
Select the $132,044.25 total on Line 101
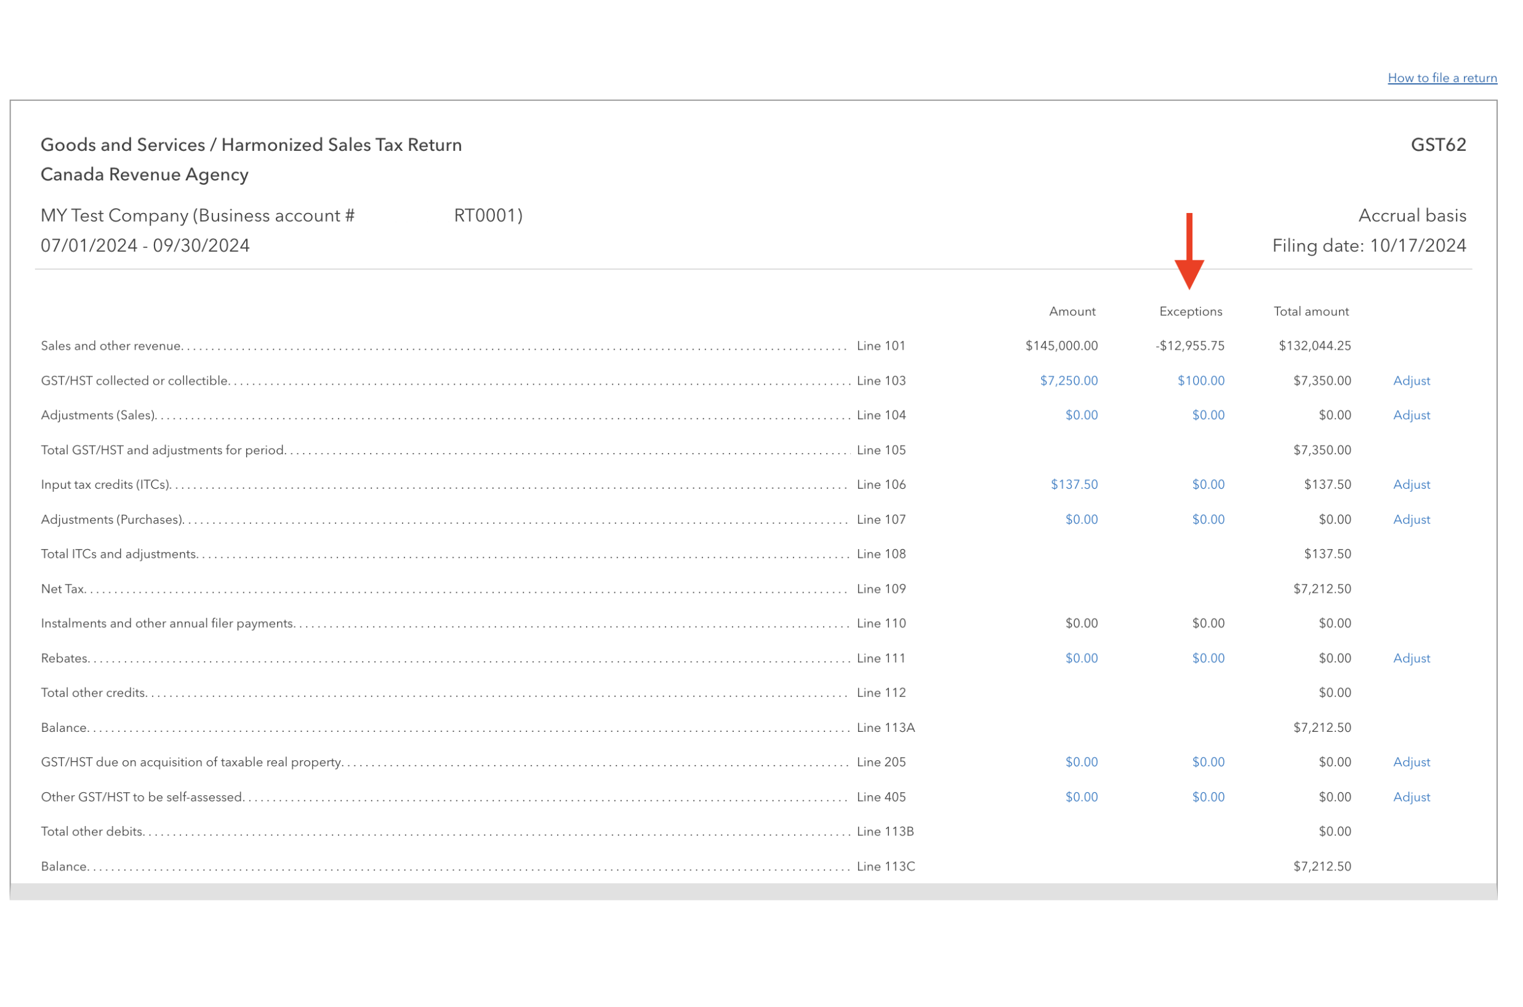(1315, 346)
